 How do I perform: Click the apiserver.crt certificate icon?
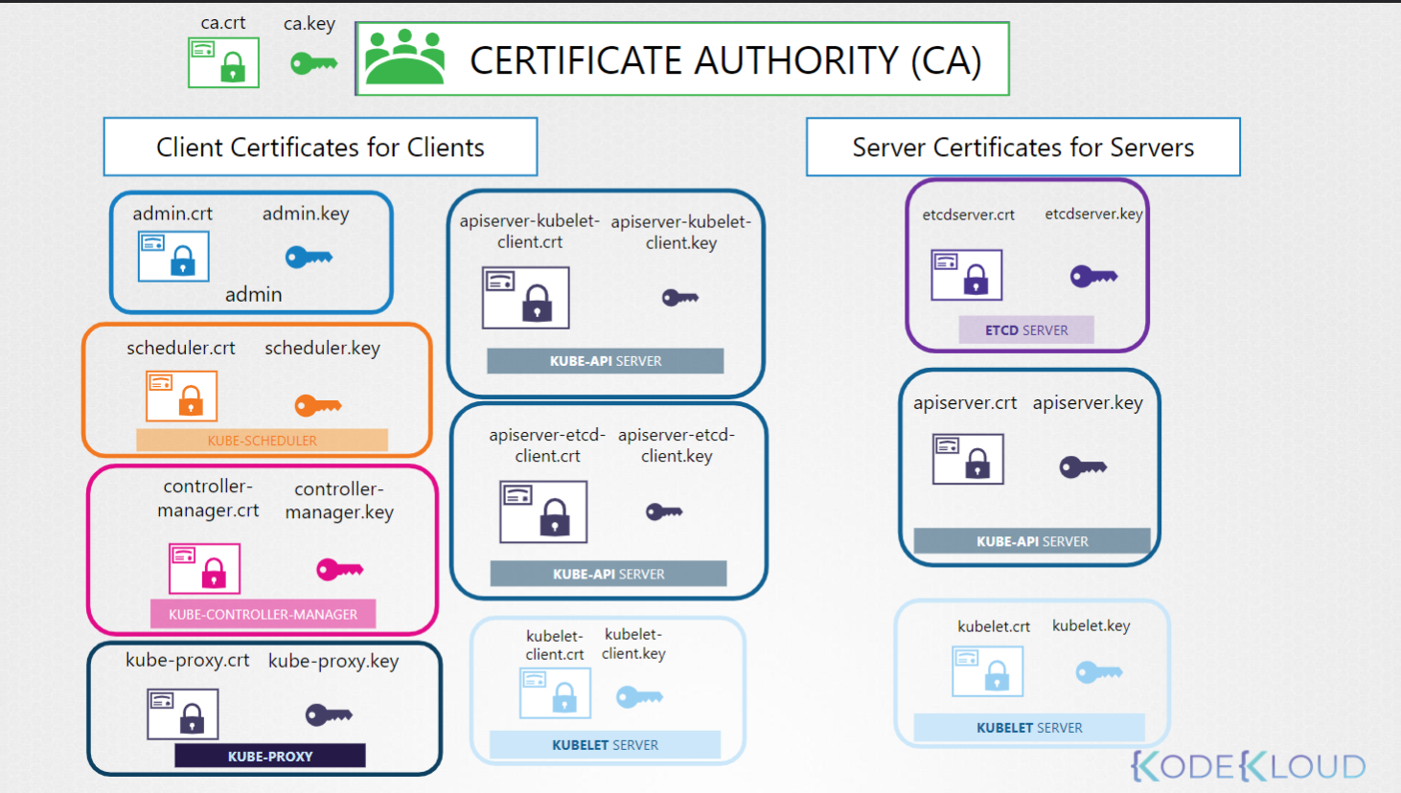point(968,459)
